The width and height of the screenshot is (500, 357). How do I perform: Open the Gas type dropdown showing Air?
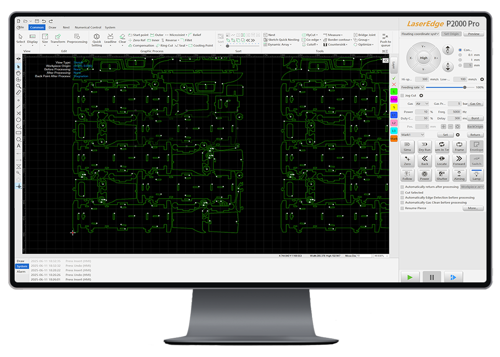(423, 104)
